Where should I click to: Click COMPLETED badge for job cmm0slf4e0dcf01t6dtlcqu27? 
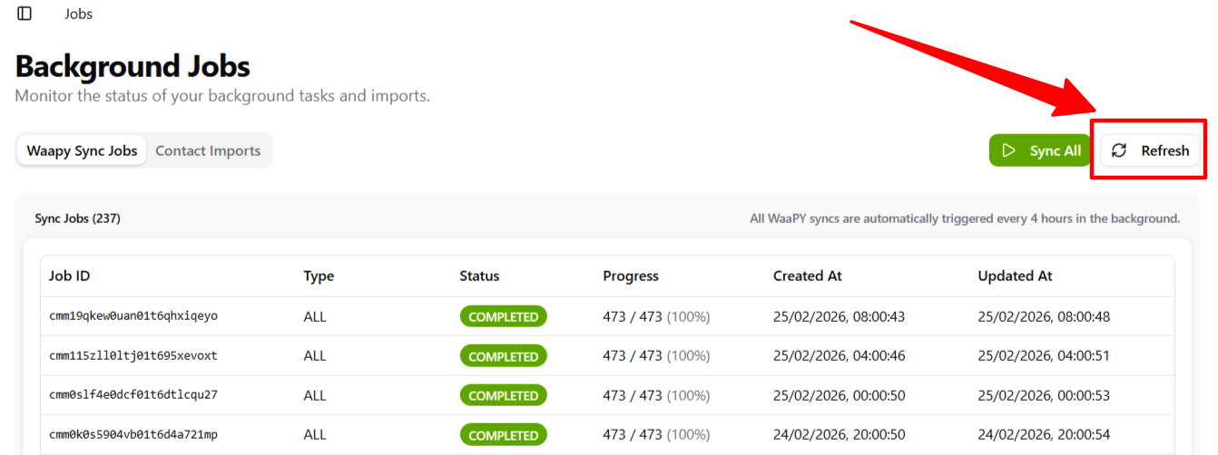pyautogui.click(x=503, y=395)
